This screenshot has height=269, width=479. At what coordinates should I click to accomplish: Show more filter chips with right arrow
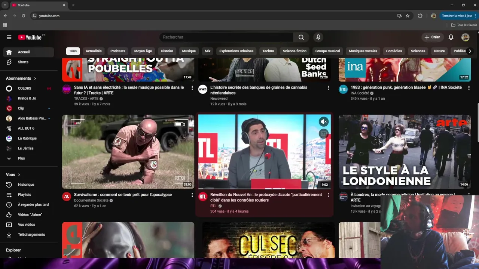(470, 51)
